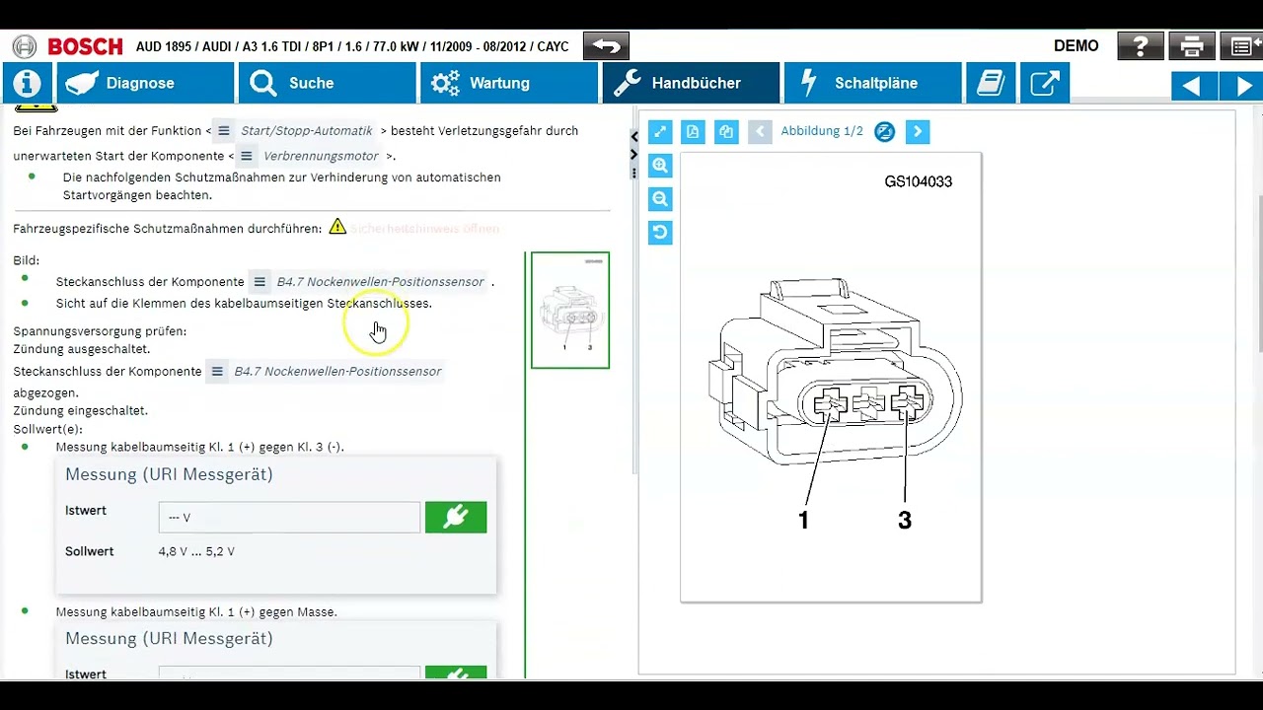Click the second Messung (URI Messgerät) heading
Screen dimensions: 1263x710
[169, 638]
